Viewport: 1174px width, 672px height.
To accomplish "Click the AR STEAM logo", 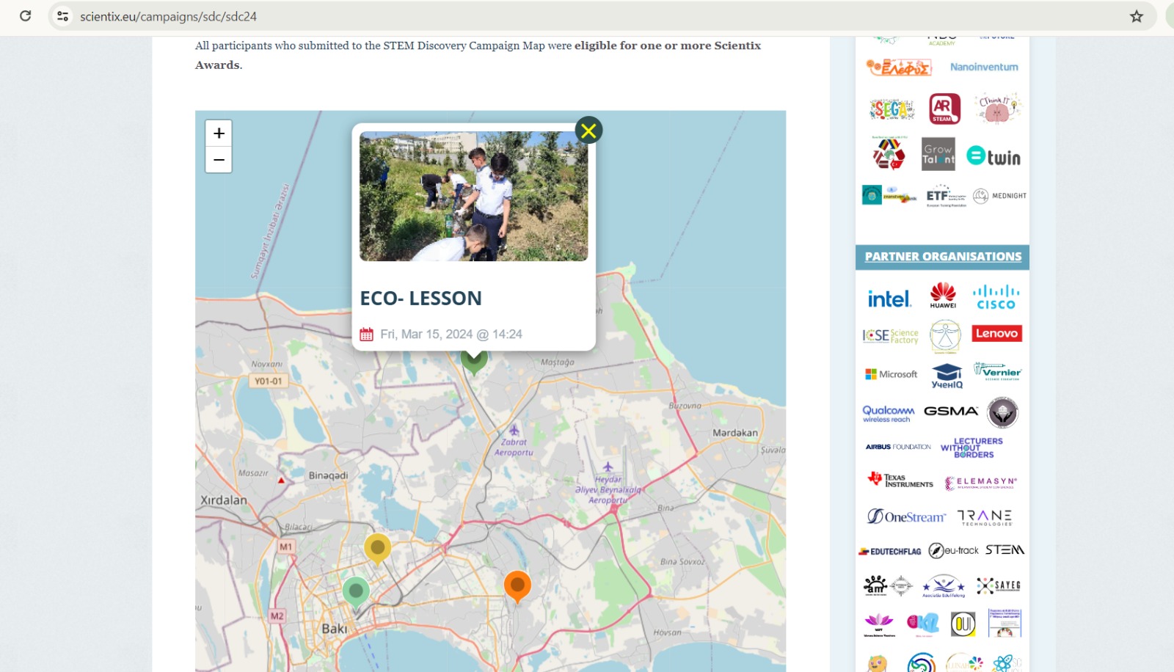I will pos(944,109).
